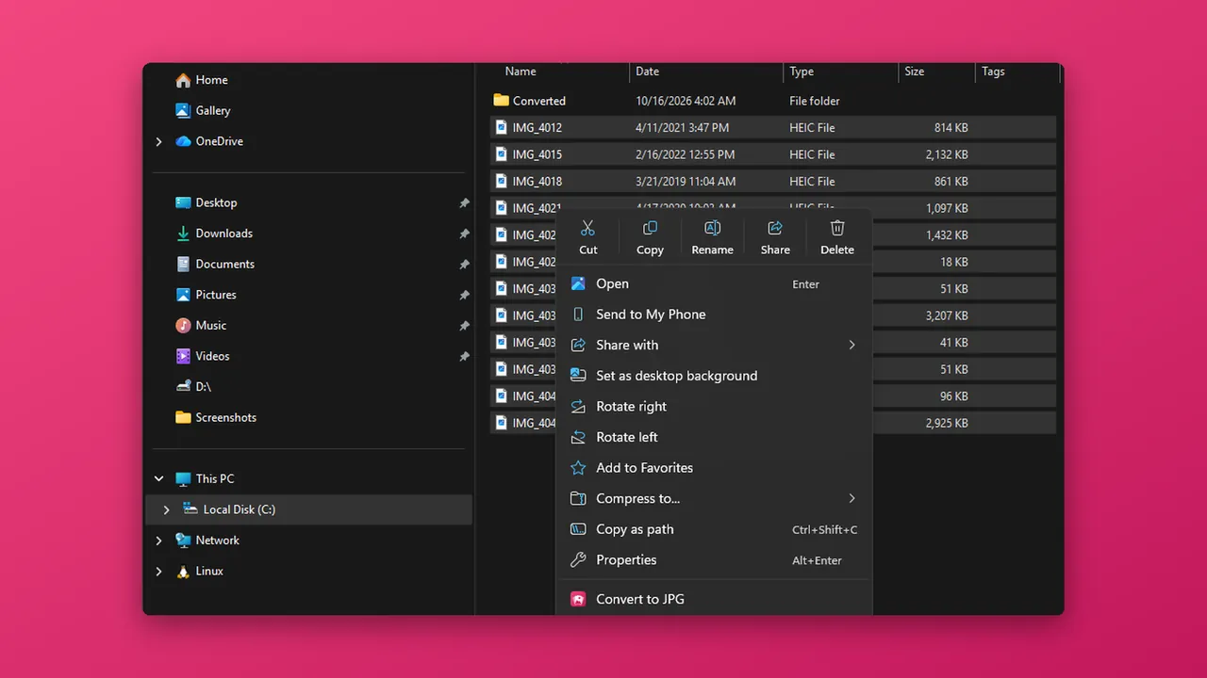
Task: Click the Linux penguin icon
Action: pos(183,571)
